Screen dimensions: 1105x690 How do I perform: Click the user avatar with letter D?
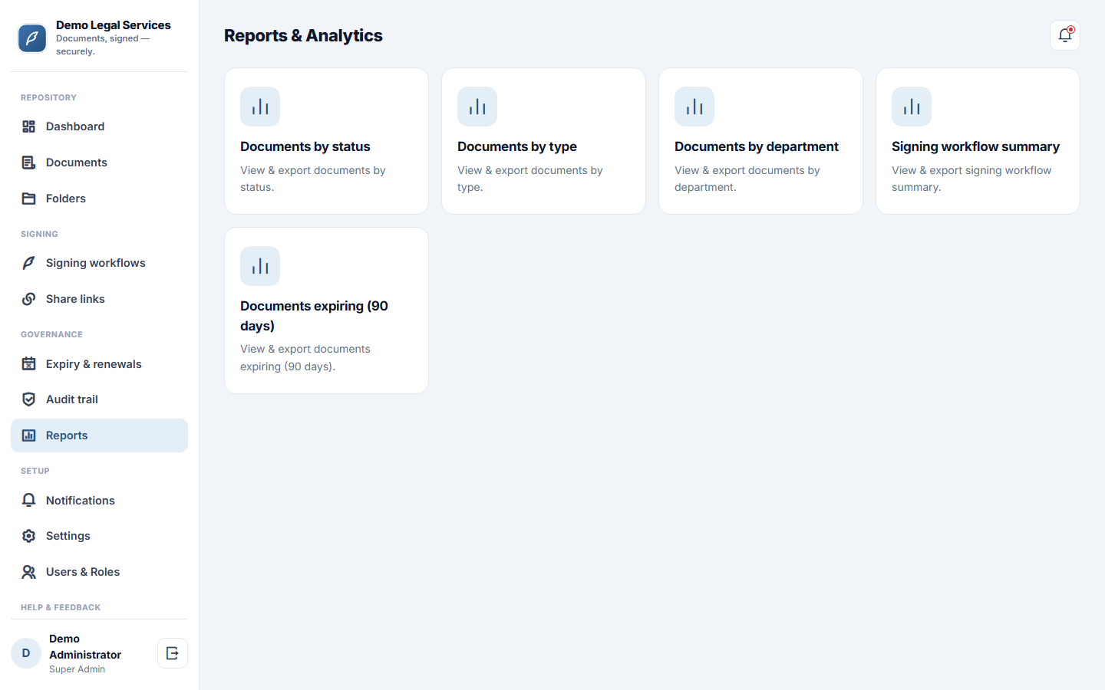point(26,653)
